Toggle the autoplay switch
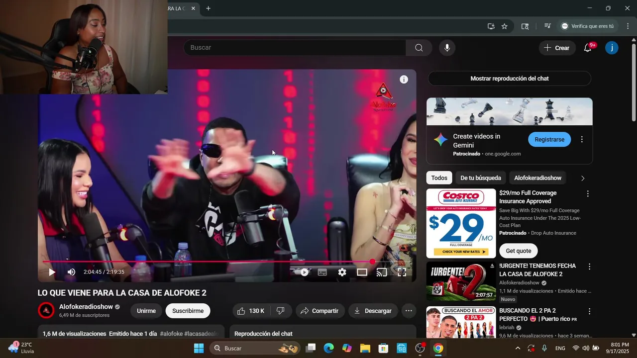637x358 pixels. point(302,272)
